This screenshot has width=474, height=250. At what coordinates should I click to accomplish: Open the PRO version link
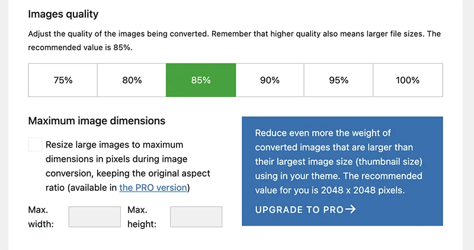pyautogui.click(x=154, y=188)
